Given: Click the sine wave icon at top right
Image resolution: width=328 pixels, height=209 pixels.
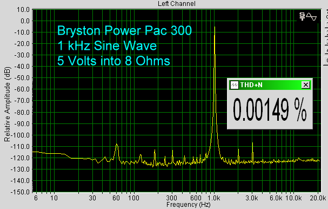Looking at the screenshot, I should (x=311, y=17).
